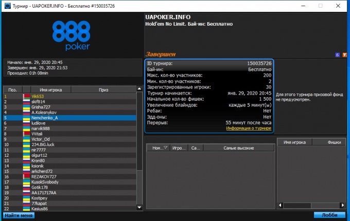The height and width of the screenshot is (221, 350).
Task: Select player arkcherd72 row
Action: pyautogui.click(x=70, y=171)
